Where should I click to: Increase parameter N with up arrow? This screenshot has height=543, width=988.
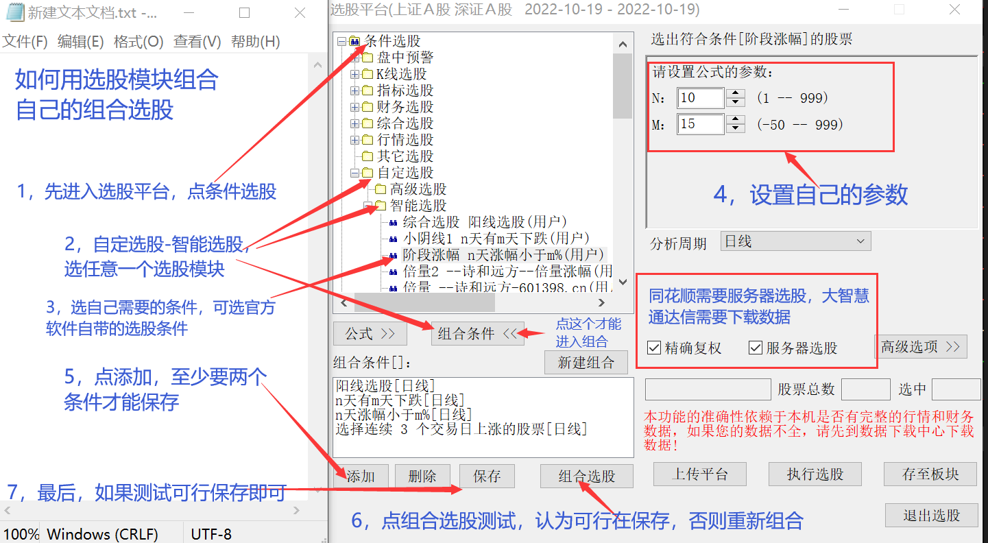pyautogui.click(x=736, y=93)
